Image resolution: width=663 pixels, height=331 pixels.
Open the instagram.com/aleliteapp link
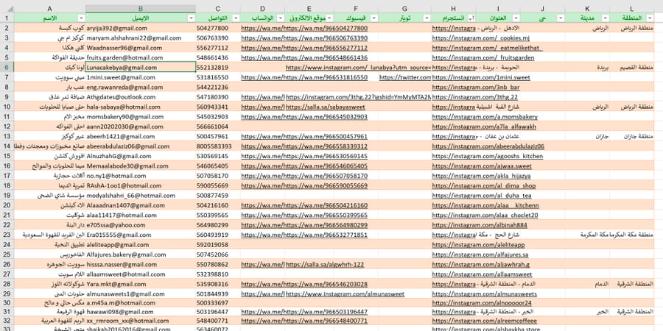click(478, 245)
